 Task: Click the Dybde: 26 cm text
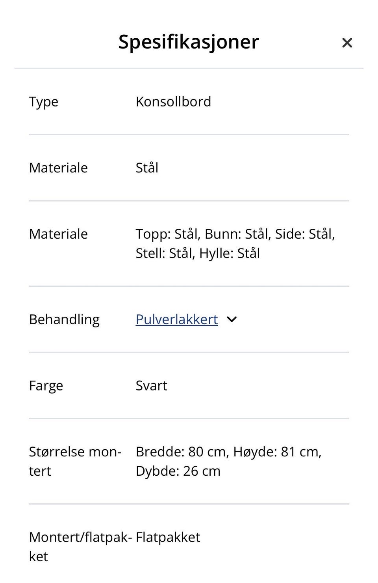178,471
